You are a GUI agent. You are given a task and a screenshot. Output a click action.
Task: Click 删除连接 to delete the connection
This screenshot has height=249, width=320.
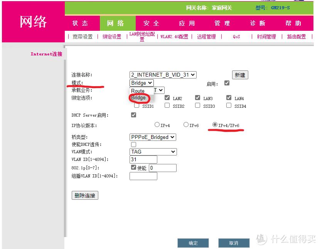coord(84,195)
